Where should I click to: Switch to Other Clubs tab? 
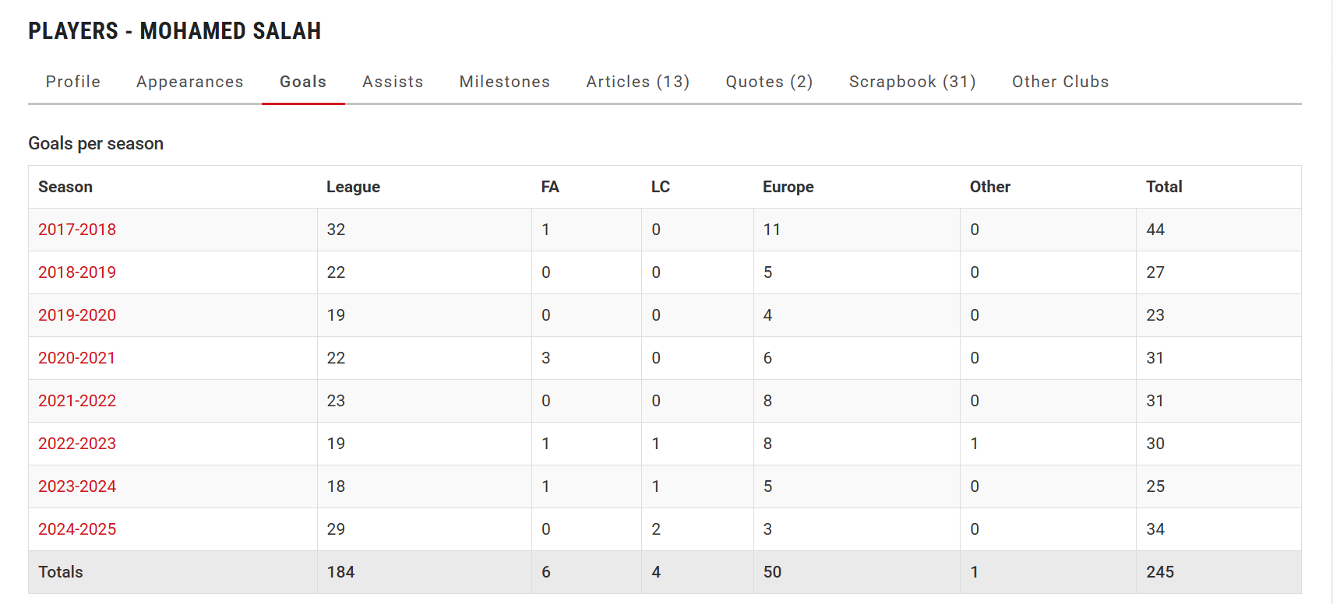coord(1060,82)
